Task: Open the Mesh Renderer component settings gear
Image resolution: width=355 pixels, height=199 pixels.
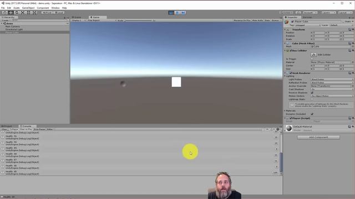Action: coord(353,73)
